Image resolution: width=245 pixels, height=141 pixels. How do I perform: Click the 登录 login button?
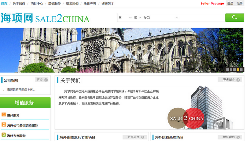tap(230, 4)
